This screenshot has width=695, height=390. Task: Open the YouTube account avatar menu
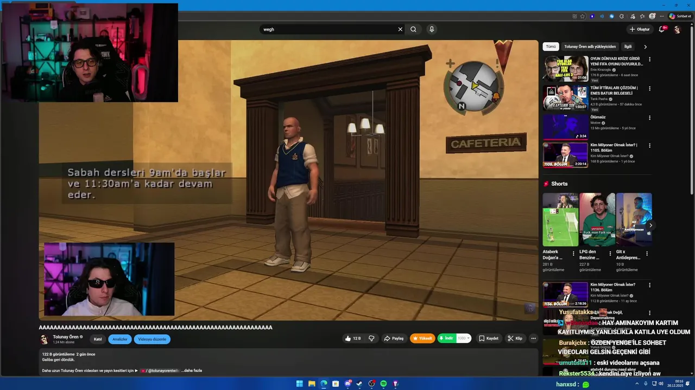pos(677,29)
